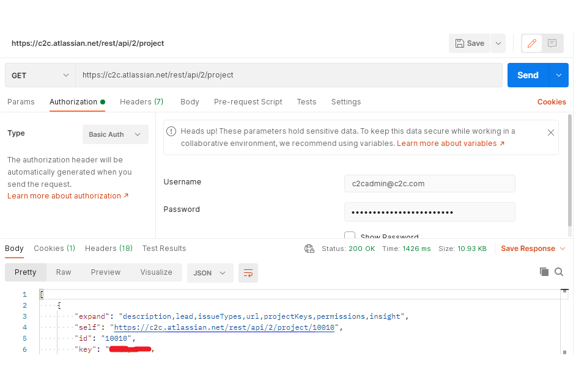Copy the response body with the copy icon

[x=544, y=272]
